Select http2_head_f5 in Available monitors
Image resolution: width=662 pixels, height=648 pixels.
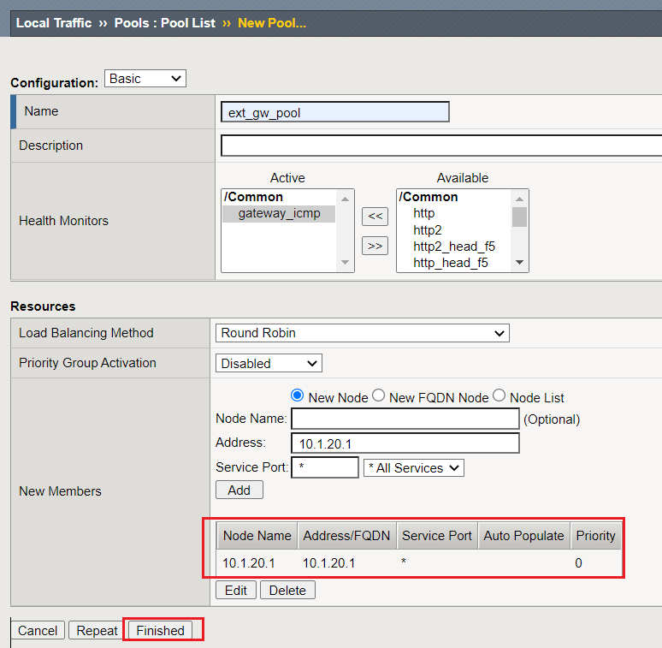(454, 247)
